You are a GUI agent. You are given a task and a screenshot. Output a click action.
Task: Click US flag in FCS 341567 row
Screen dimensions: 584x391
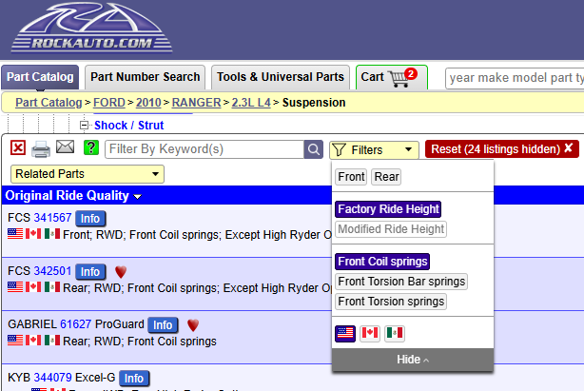[15, 234]
